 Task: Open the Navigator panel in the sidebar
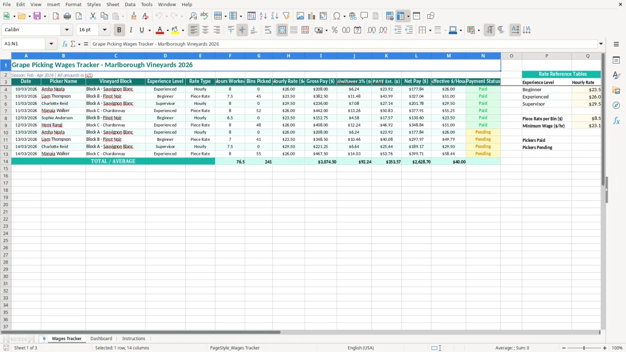coord(616,105)
